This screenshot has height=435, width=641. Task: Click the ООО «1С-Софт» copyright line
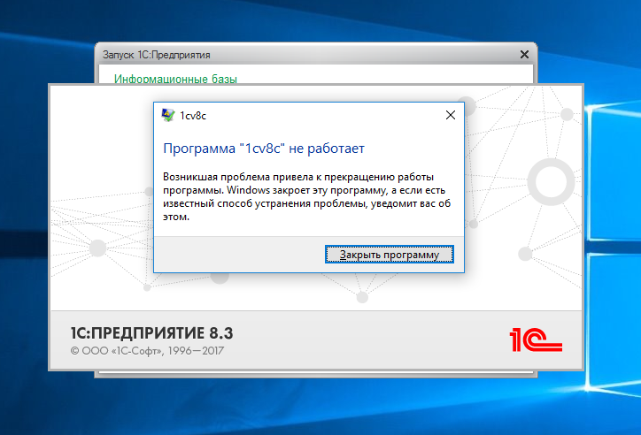tap(147, 350)
